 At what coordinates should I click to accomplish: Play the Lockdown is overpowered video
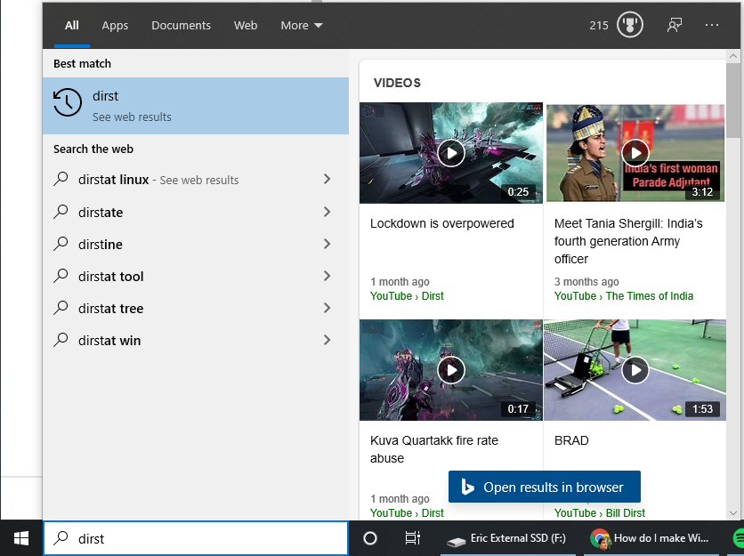(451, 153)
